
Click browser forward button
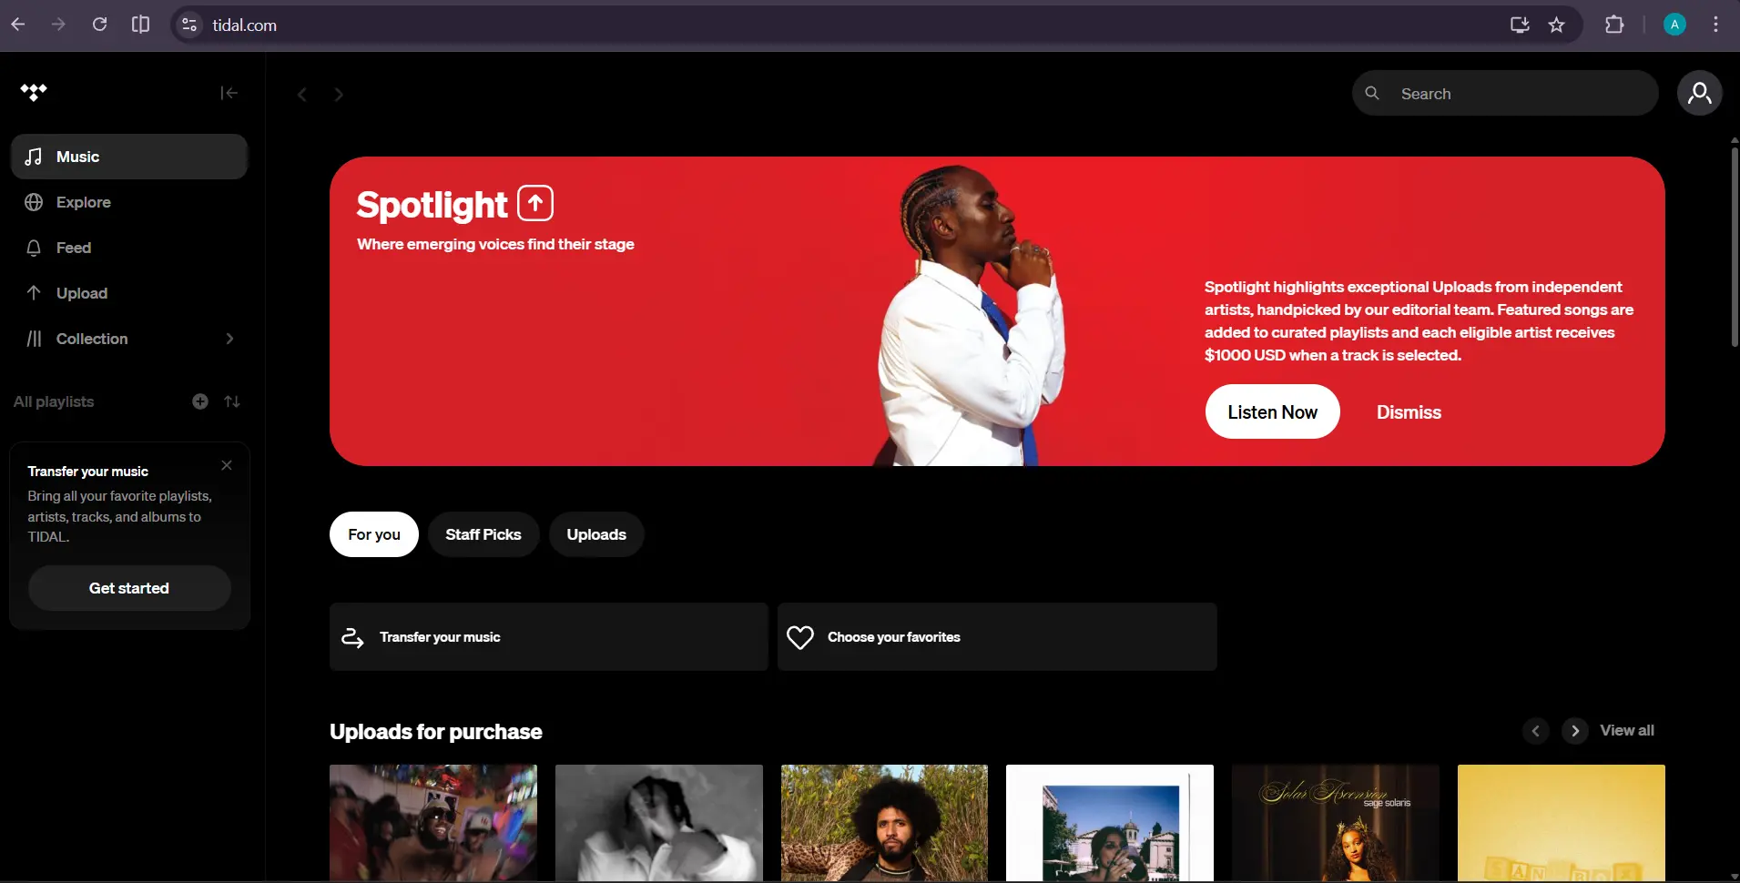58,25
